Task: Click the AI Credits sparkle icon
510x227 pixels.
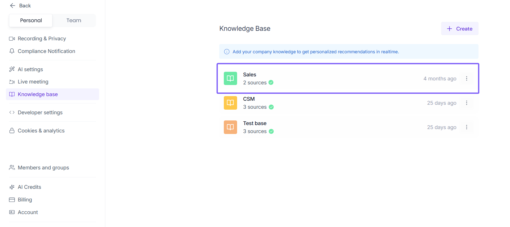Action: coord(12,187)
